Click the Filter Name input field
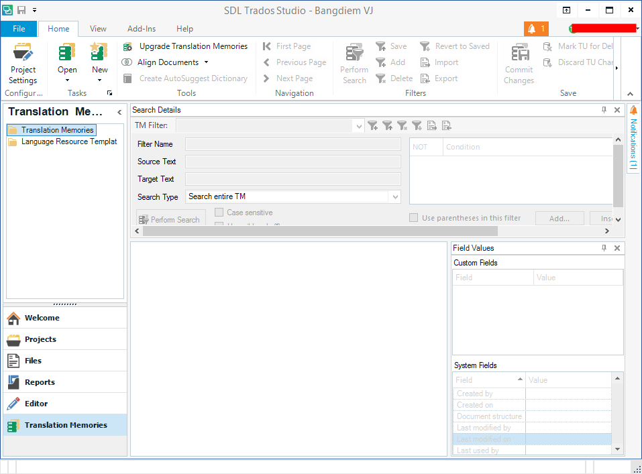642x474 pixels. [293, 144]
